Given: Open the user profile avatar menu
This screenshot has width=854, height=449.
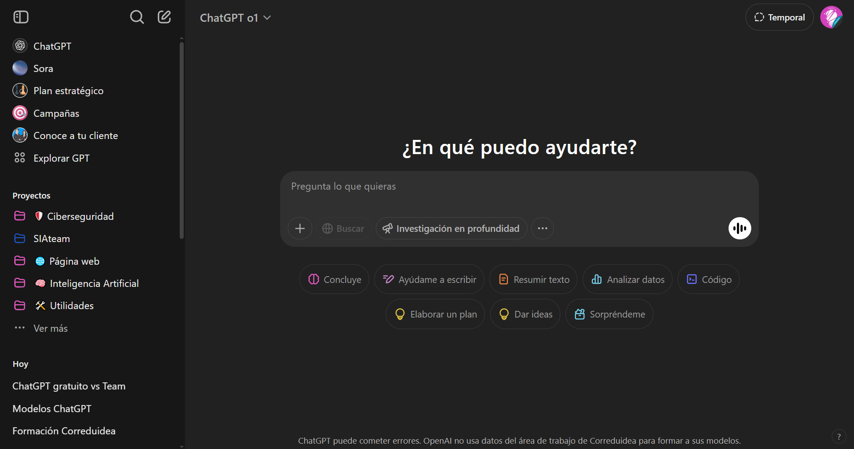Looking at the screenshot, I should click(x=831, y=17).
